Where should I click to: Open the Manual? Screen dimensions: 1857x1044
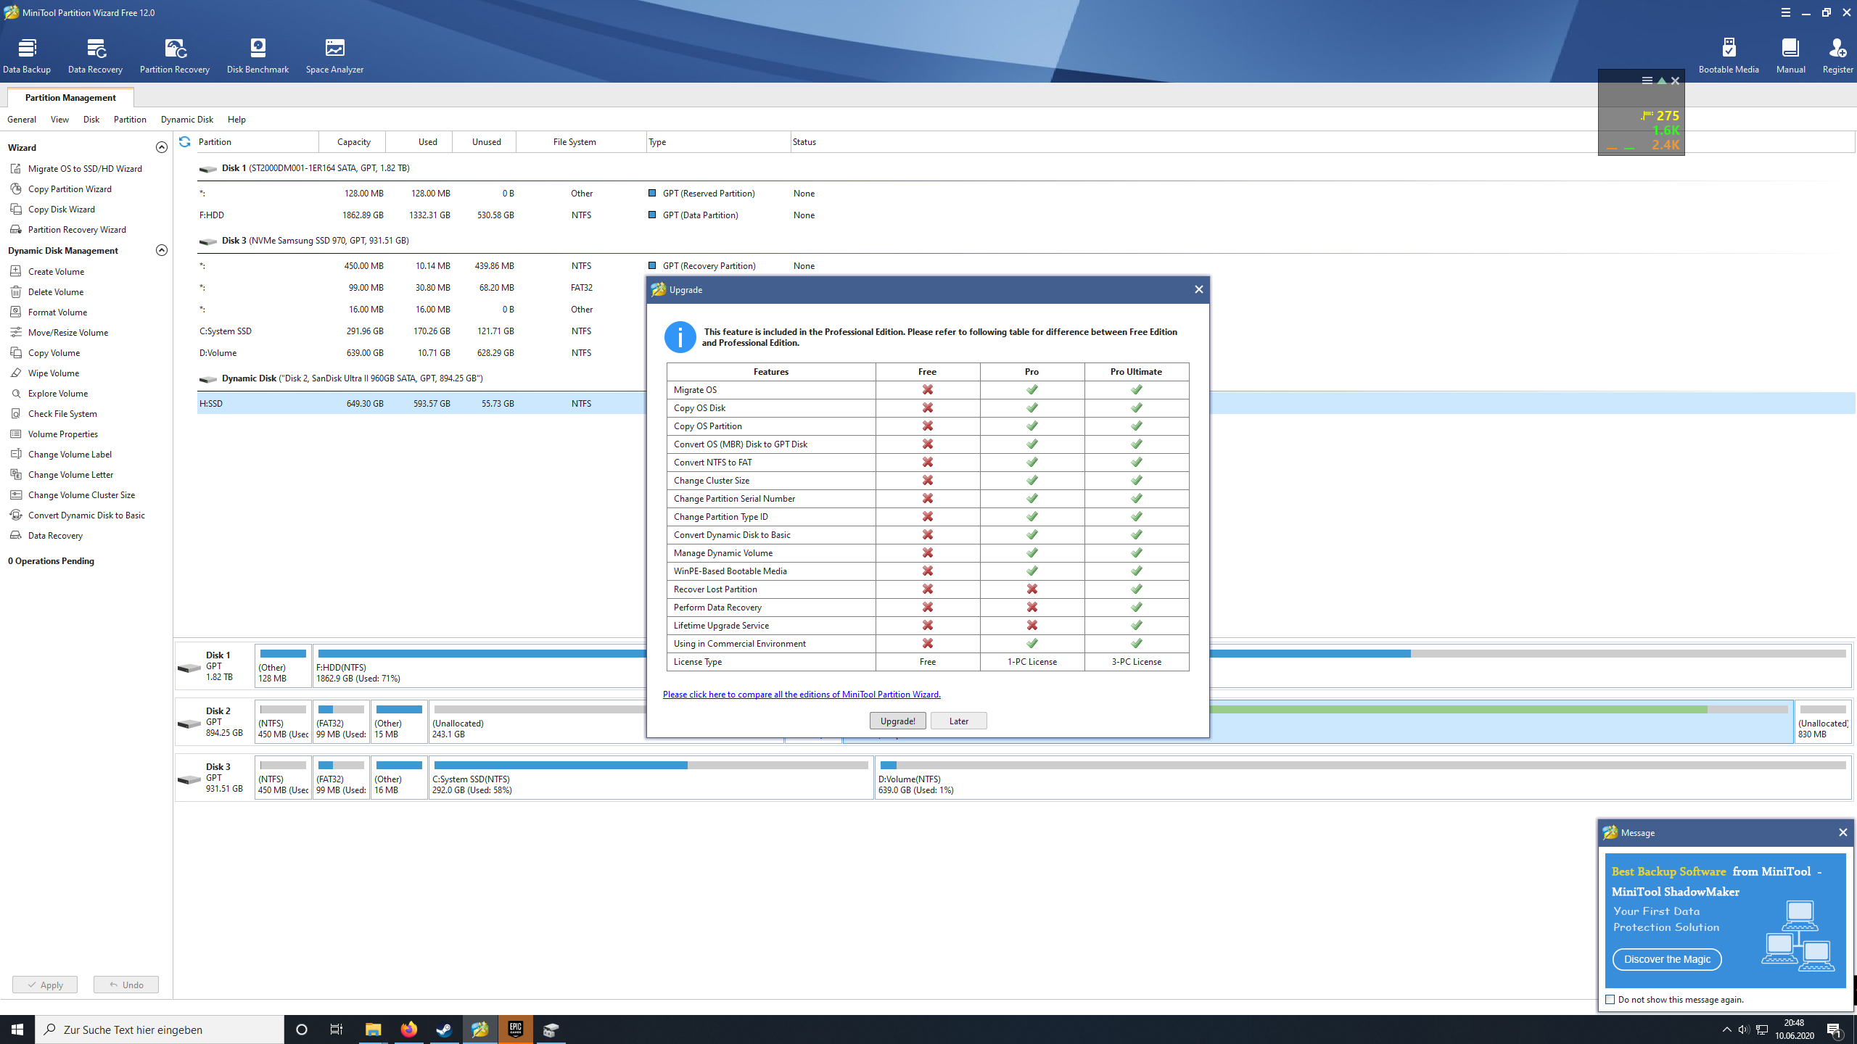coord(1790,56)
